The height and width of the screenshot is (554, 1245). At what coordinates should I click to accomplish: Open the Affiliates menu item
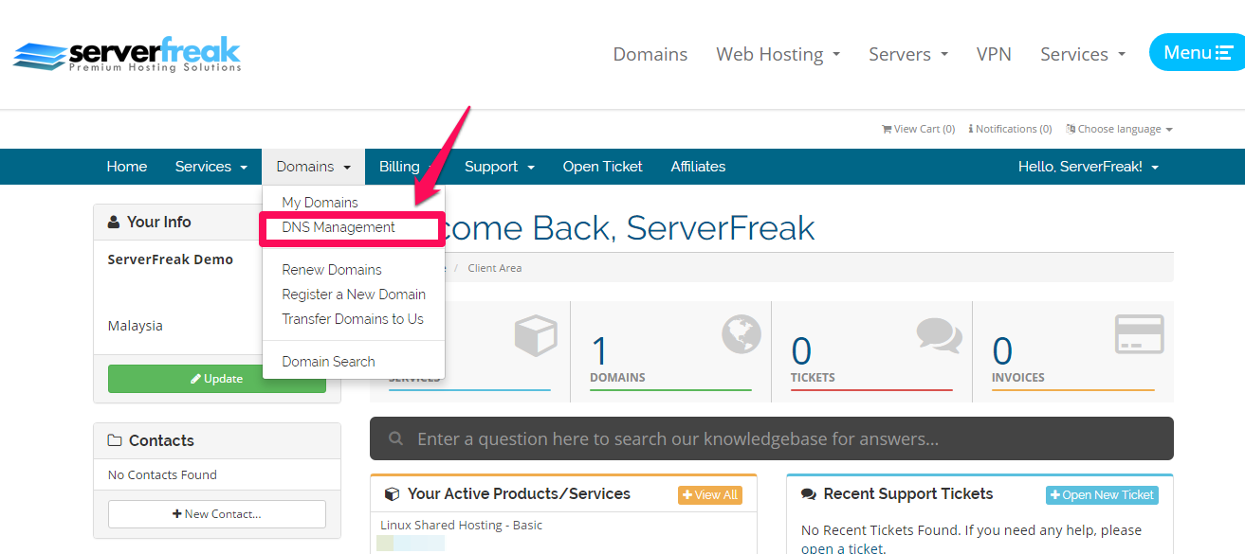(698, 167)
